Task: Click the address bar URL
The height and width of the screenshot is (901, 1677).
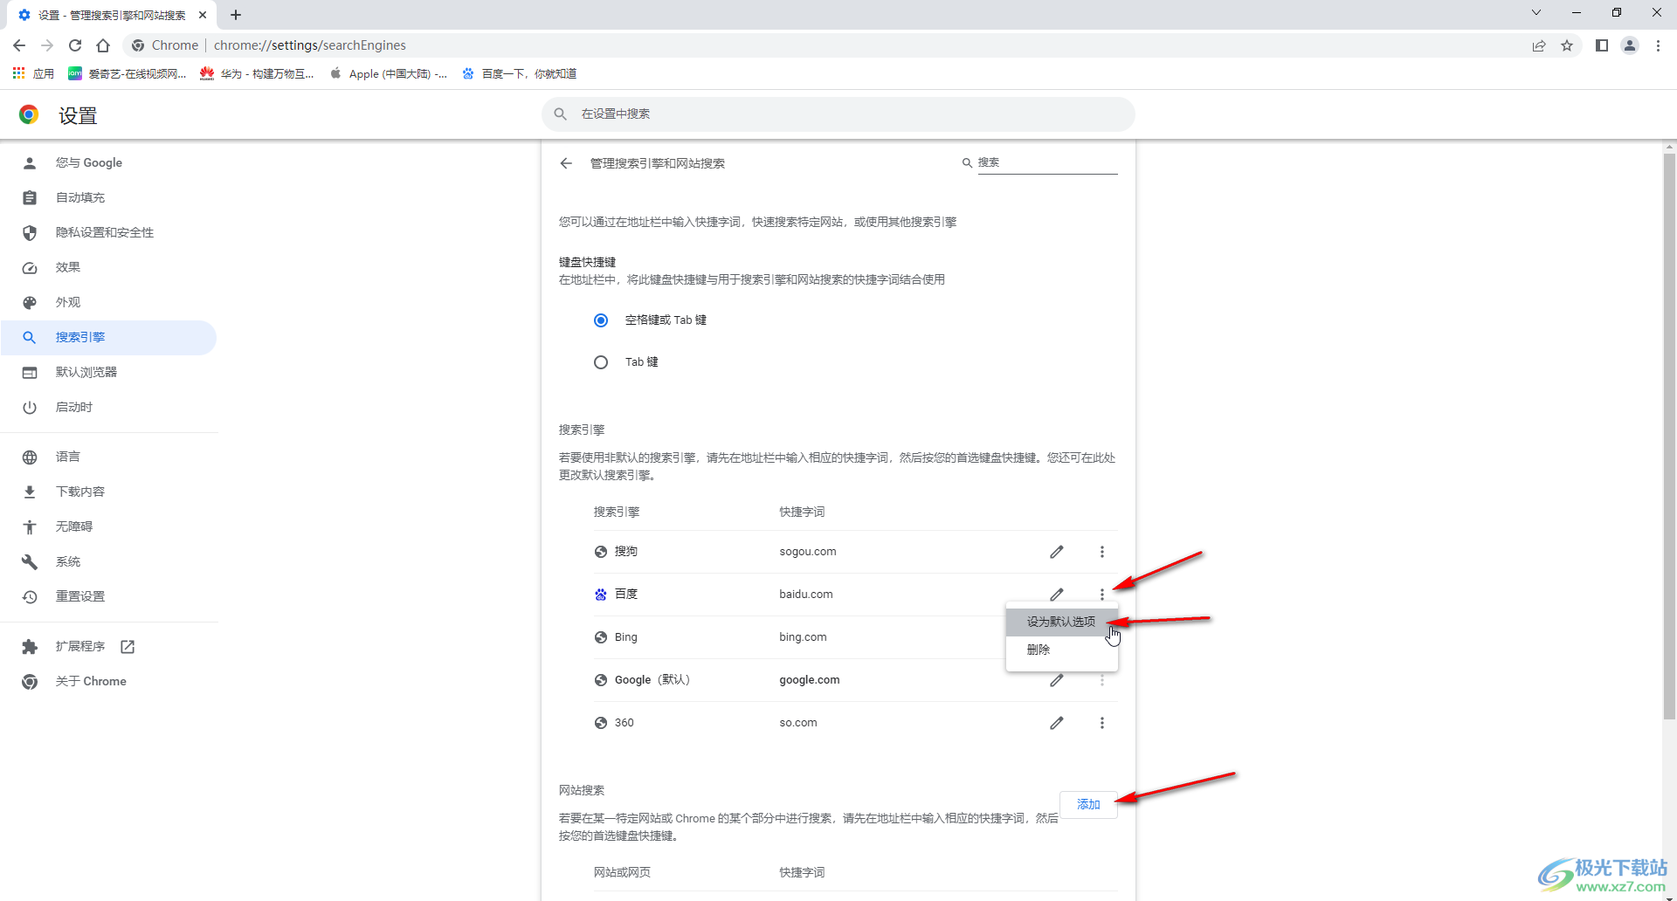Action: [310, 45]
